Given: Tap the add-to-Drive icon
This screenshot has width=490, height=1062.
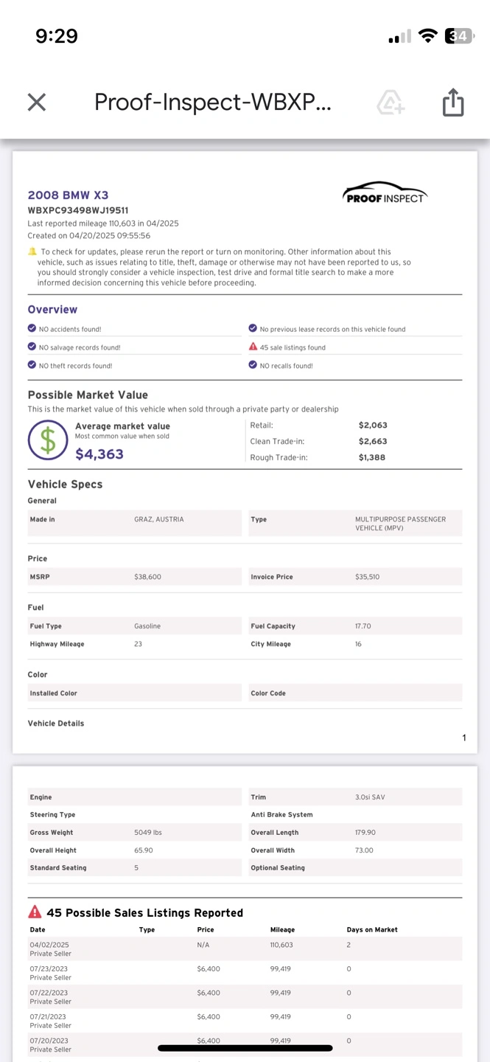Looking at the screenshot, I should coord(391,103).
